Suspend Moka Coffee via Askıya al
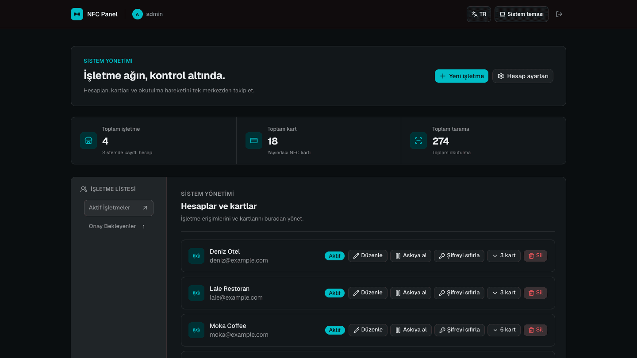This screenshot has width=637, height=358. tap(411, 330)
